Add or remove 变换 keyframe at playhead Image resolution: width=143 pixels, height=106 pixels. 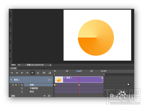pos(16,85)
